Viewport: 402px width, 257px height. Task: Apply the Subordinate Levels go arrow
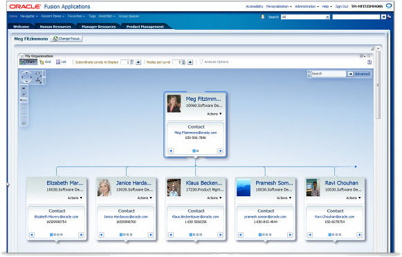point(138,62)
